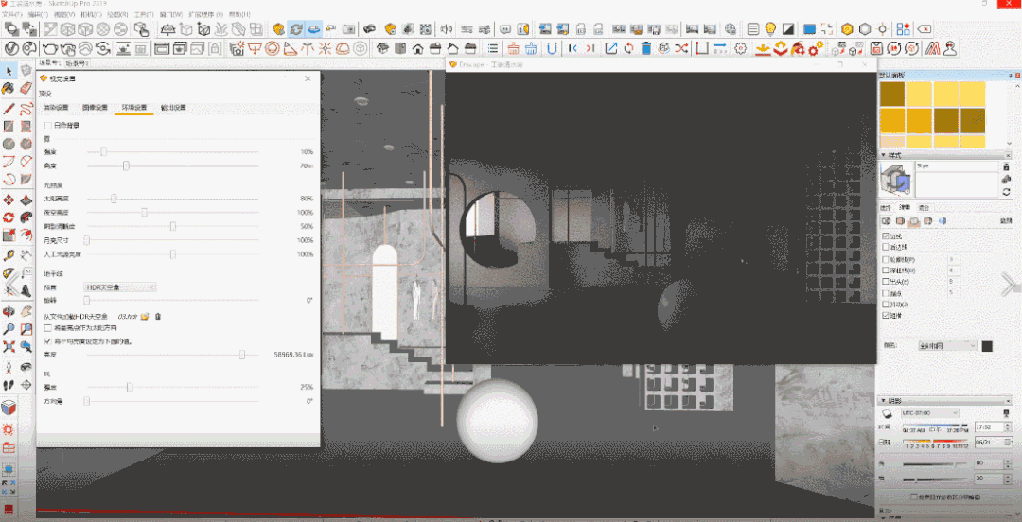Click the Enscape sound speaker icon

447,28
